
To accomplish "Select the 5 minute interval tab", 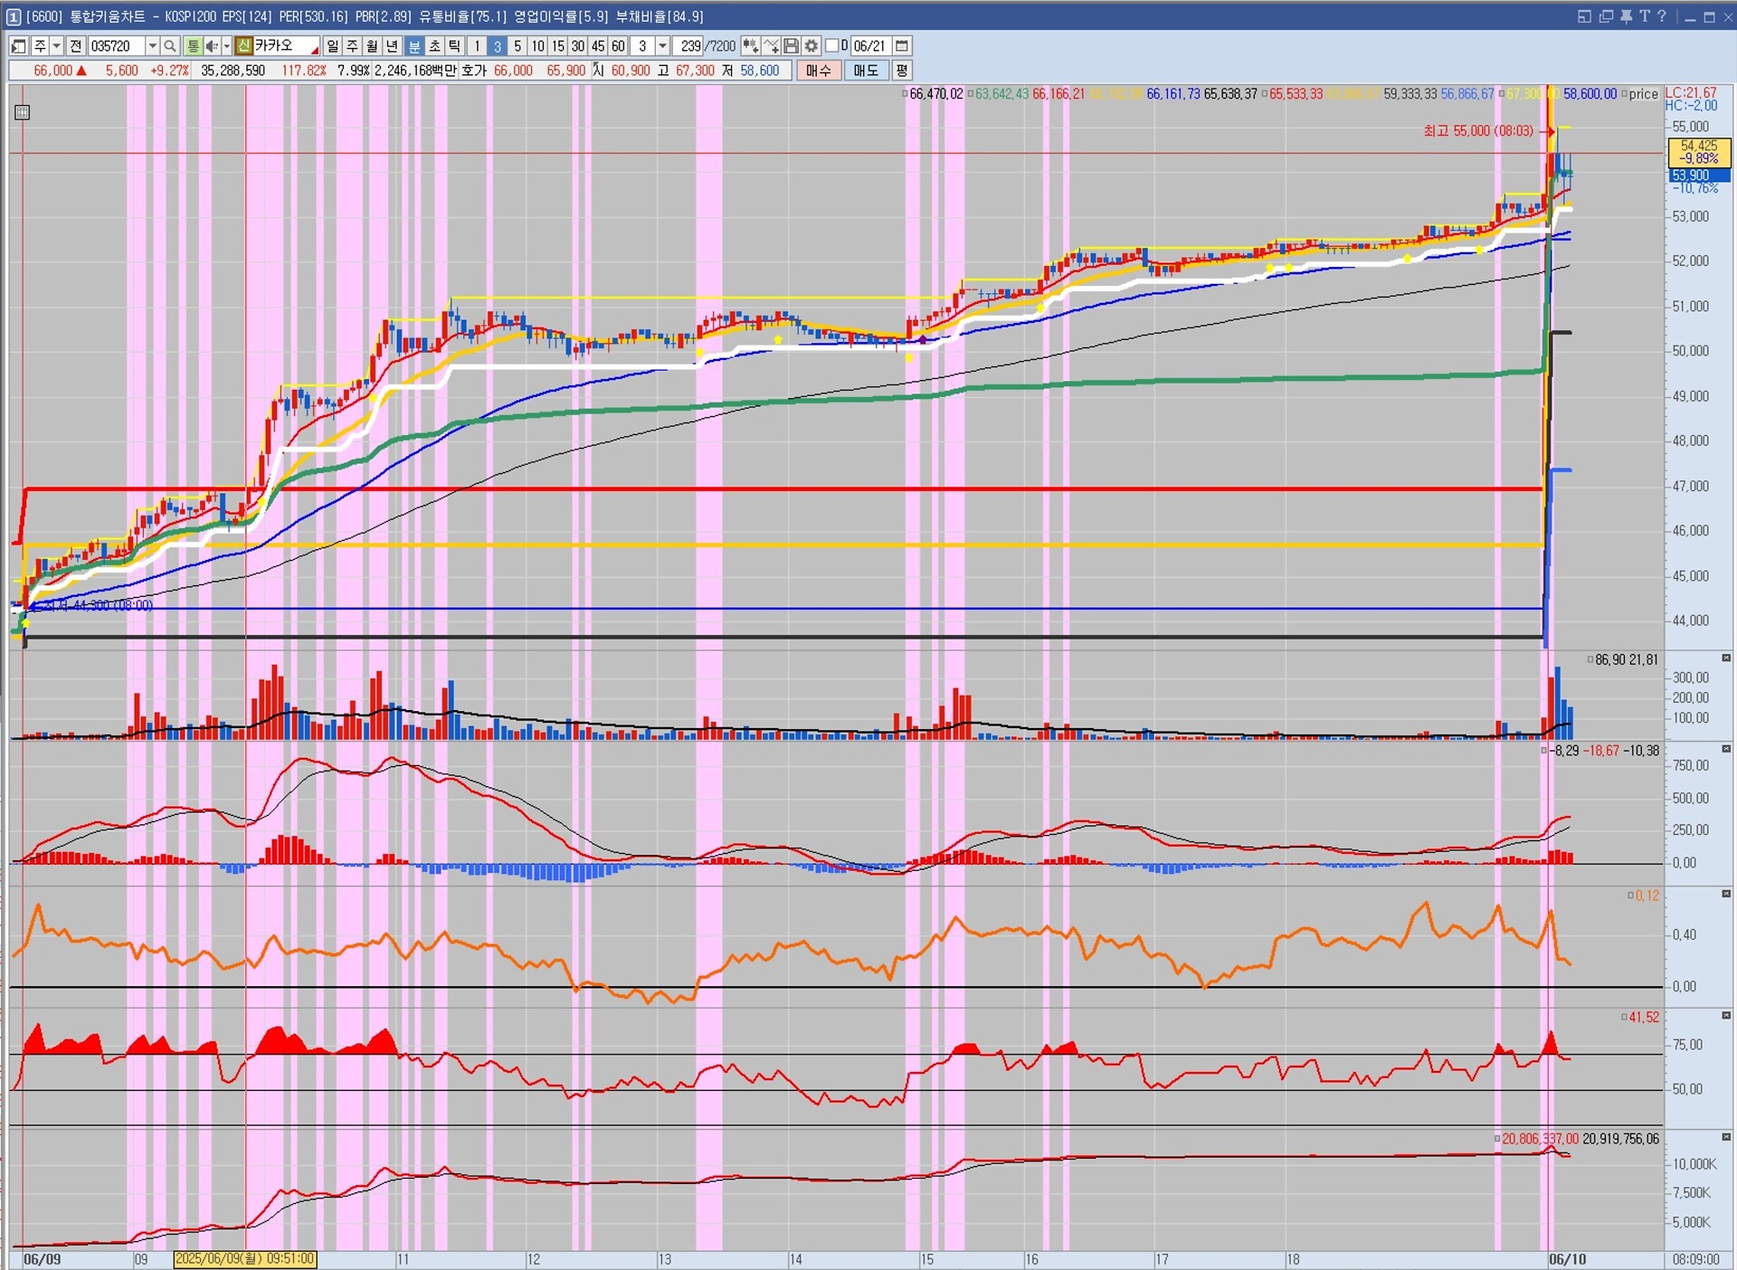I will pos(517,46).
